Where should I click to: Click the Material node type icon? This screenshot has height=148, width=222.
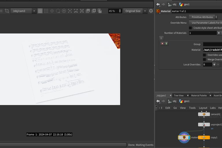[x=158, y=11]
